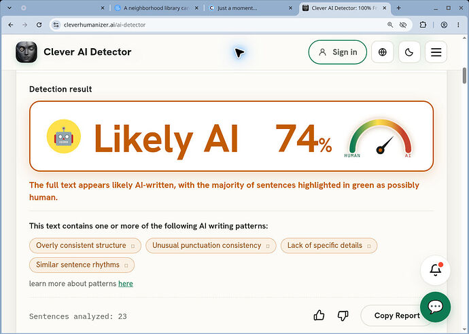The width and height of the screenshot is (469, 334).
Task: Close the first untitled tab
Action: tap(103, 8)
